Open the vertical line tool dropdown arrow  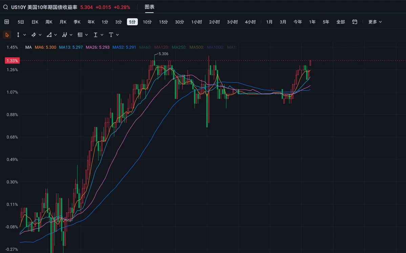(x=25, y=35)
